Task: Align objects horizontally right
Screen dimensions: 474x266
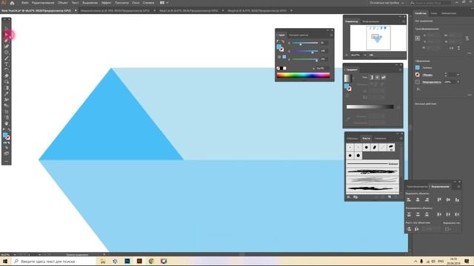Action: tap(427, 199)
